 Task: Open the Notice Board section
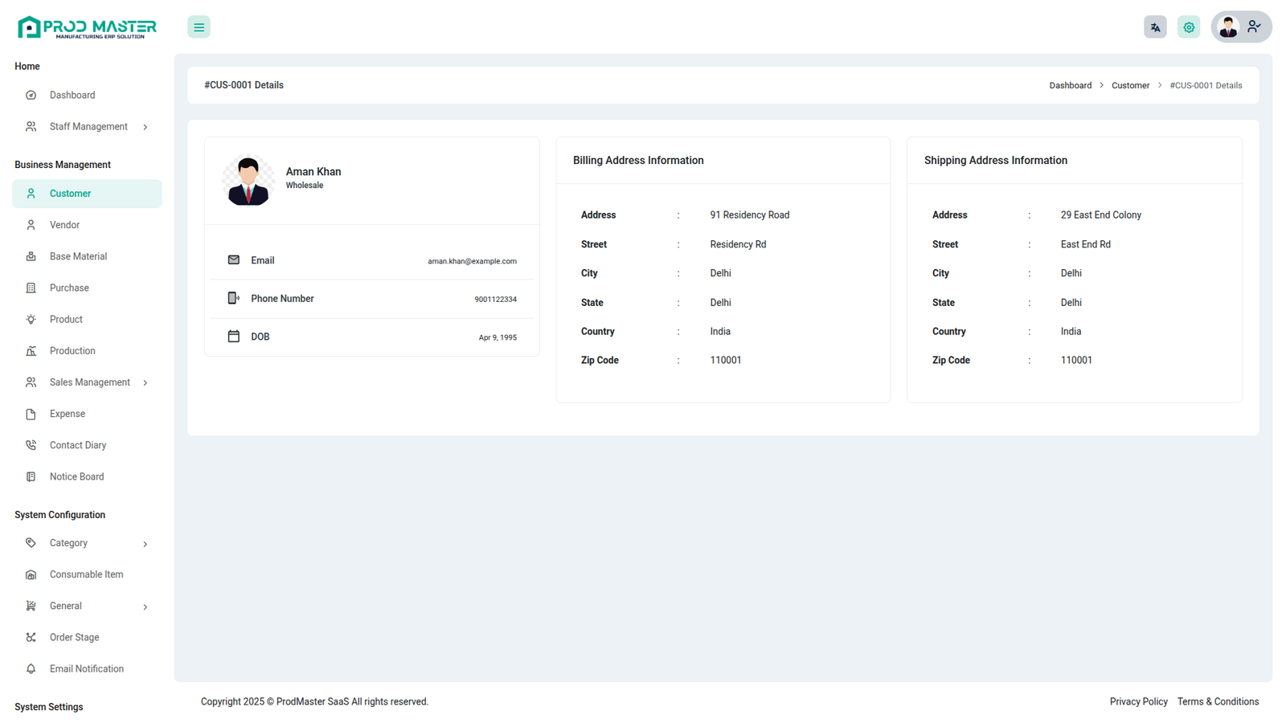pos(76,476)
